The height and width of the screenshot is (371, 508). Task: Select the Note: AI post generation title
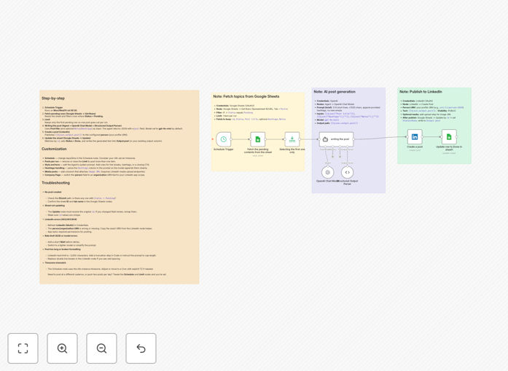point(335,92)
